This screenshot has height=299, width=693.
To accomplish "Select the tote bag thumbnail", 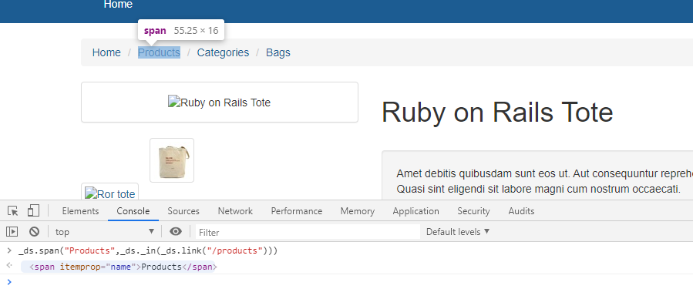I will pos(172,160).
